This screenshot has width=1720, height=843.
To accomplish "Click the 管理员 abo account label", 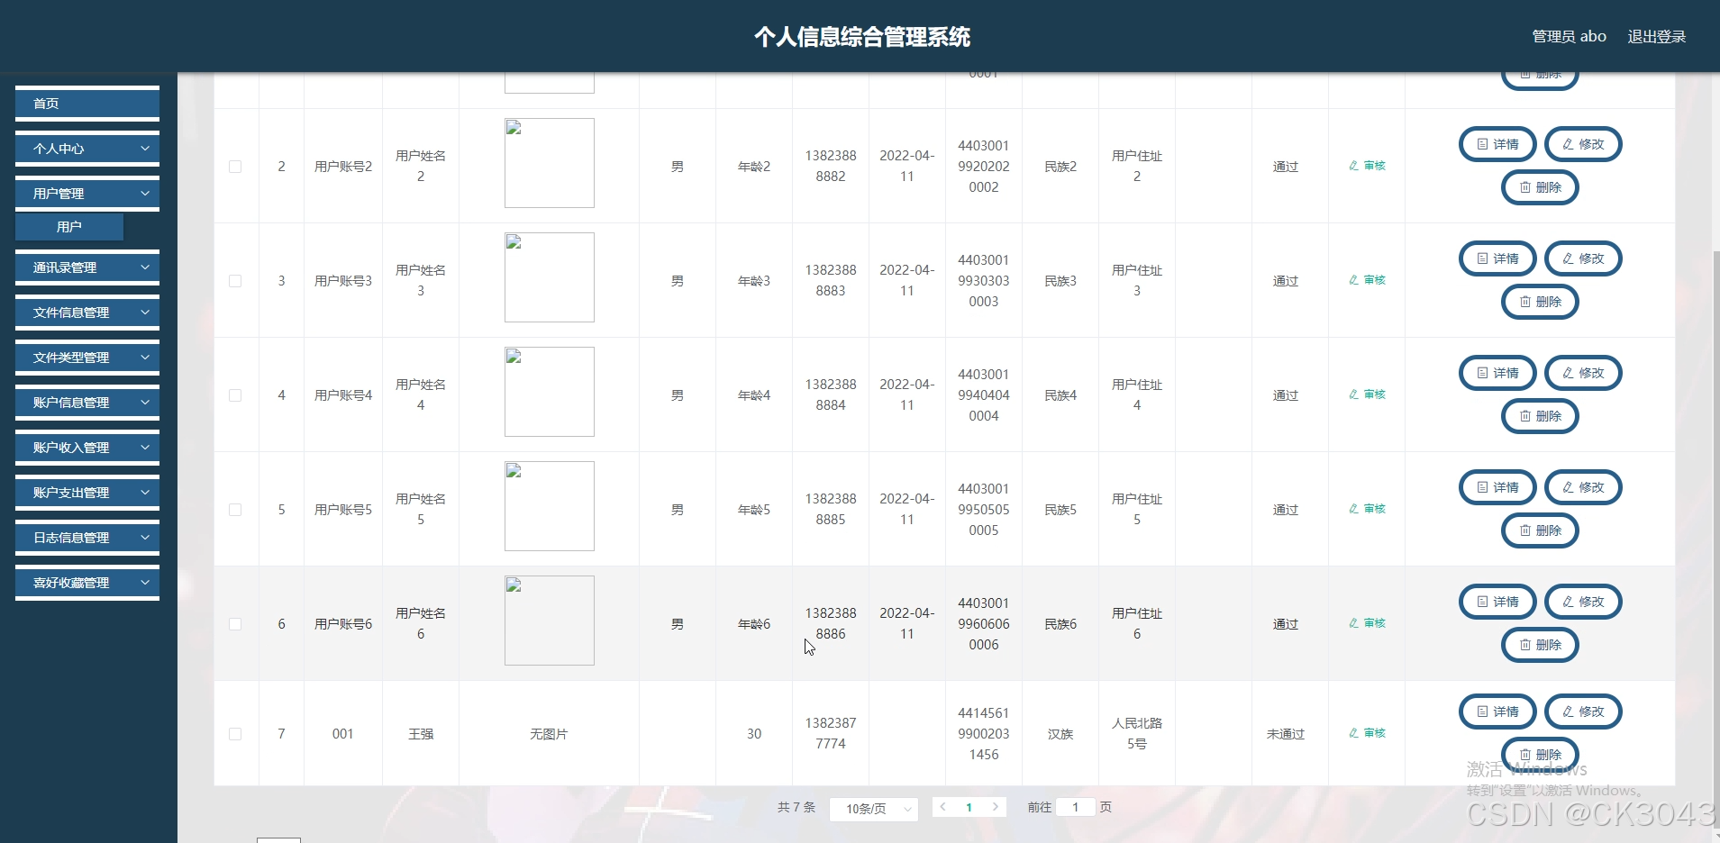I will click(x=1569, y=37).
